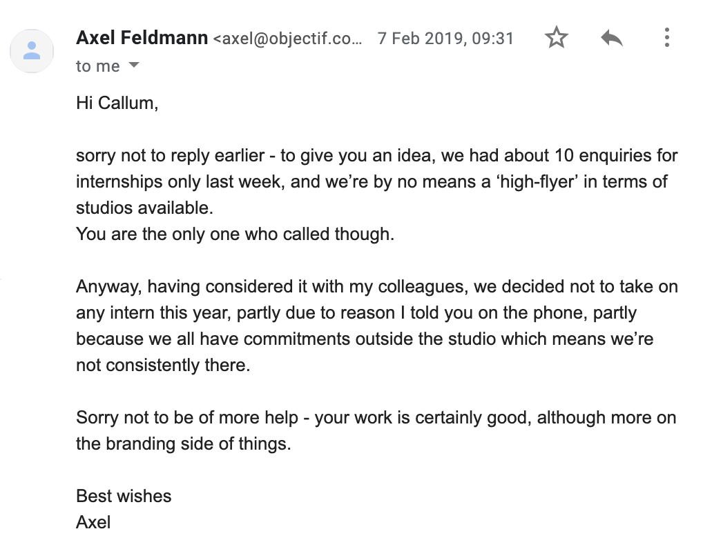Click "You are the only one who called though."

point(235,234)
